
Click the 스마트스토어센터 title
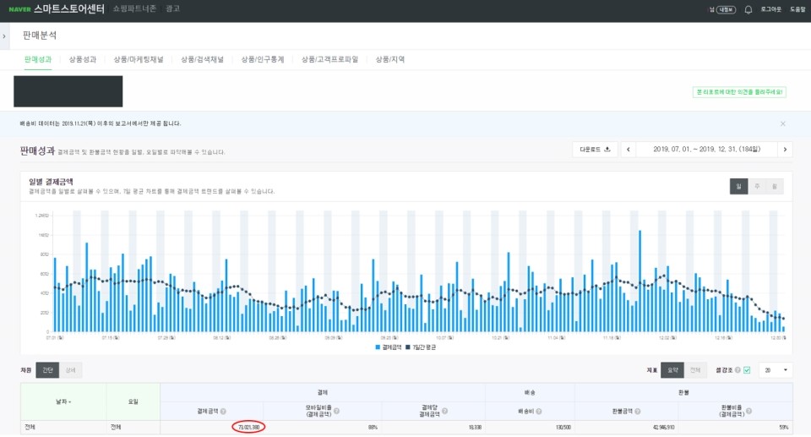[68, 8]
